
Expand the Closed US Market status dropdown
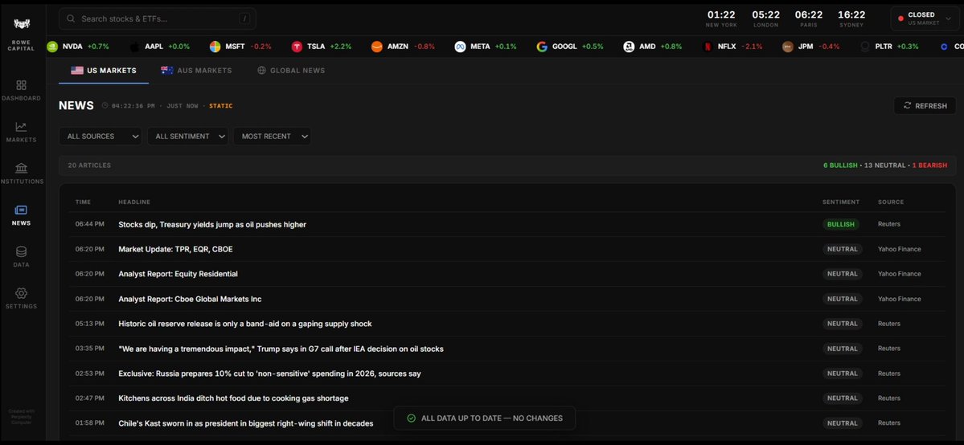click(924, 18)
